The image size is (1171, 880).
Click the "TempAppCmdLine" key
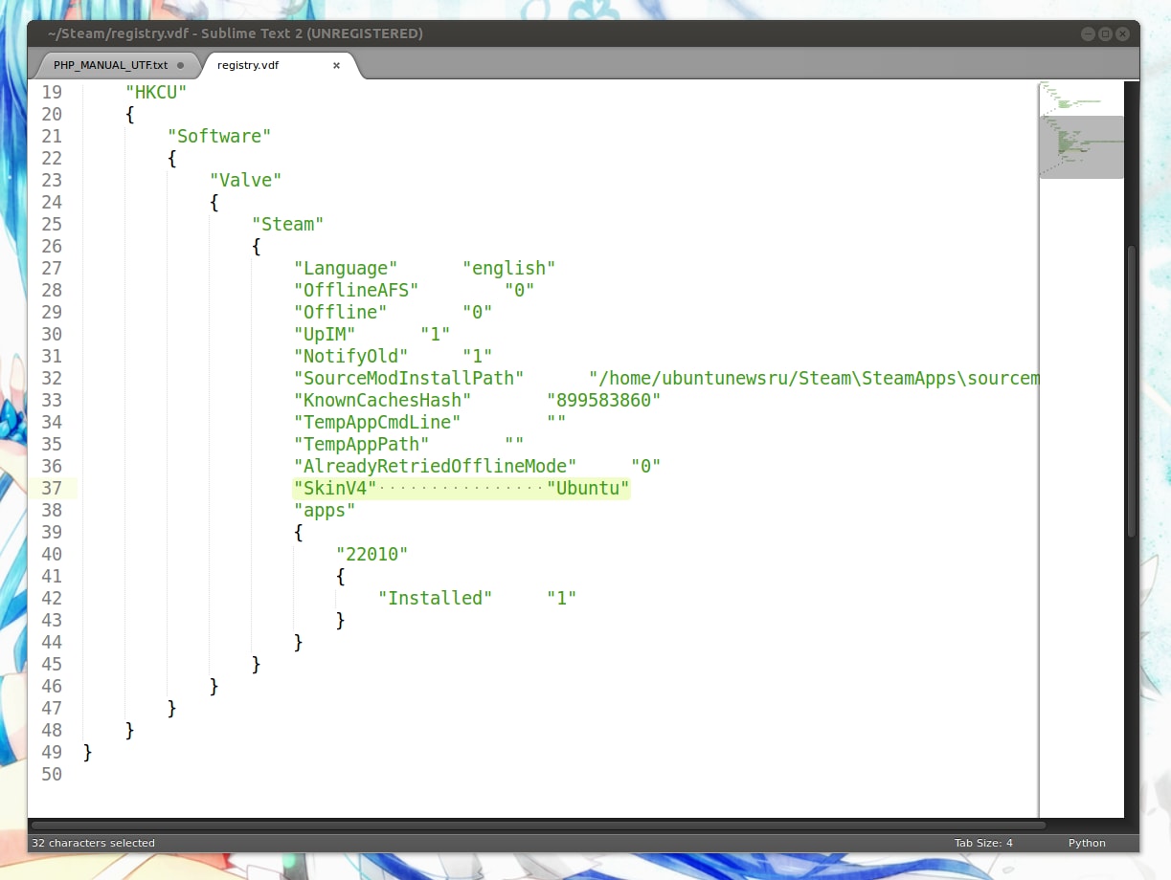tap(377, 422)
